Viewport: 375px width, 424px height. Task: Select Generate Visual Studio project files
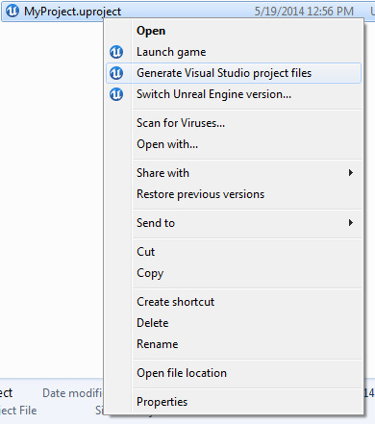pyautogui.click(x=234, y=73)
